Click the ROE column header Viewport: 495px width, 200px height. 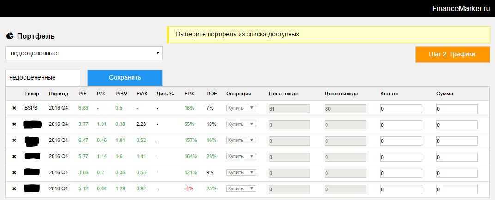pyautogui.click(x=211, y=94)
